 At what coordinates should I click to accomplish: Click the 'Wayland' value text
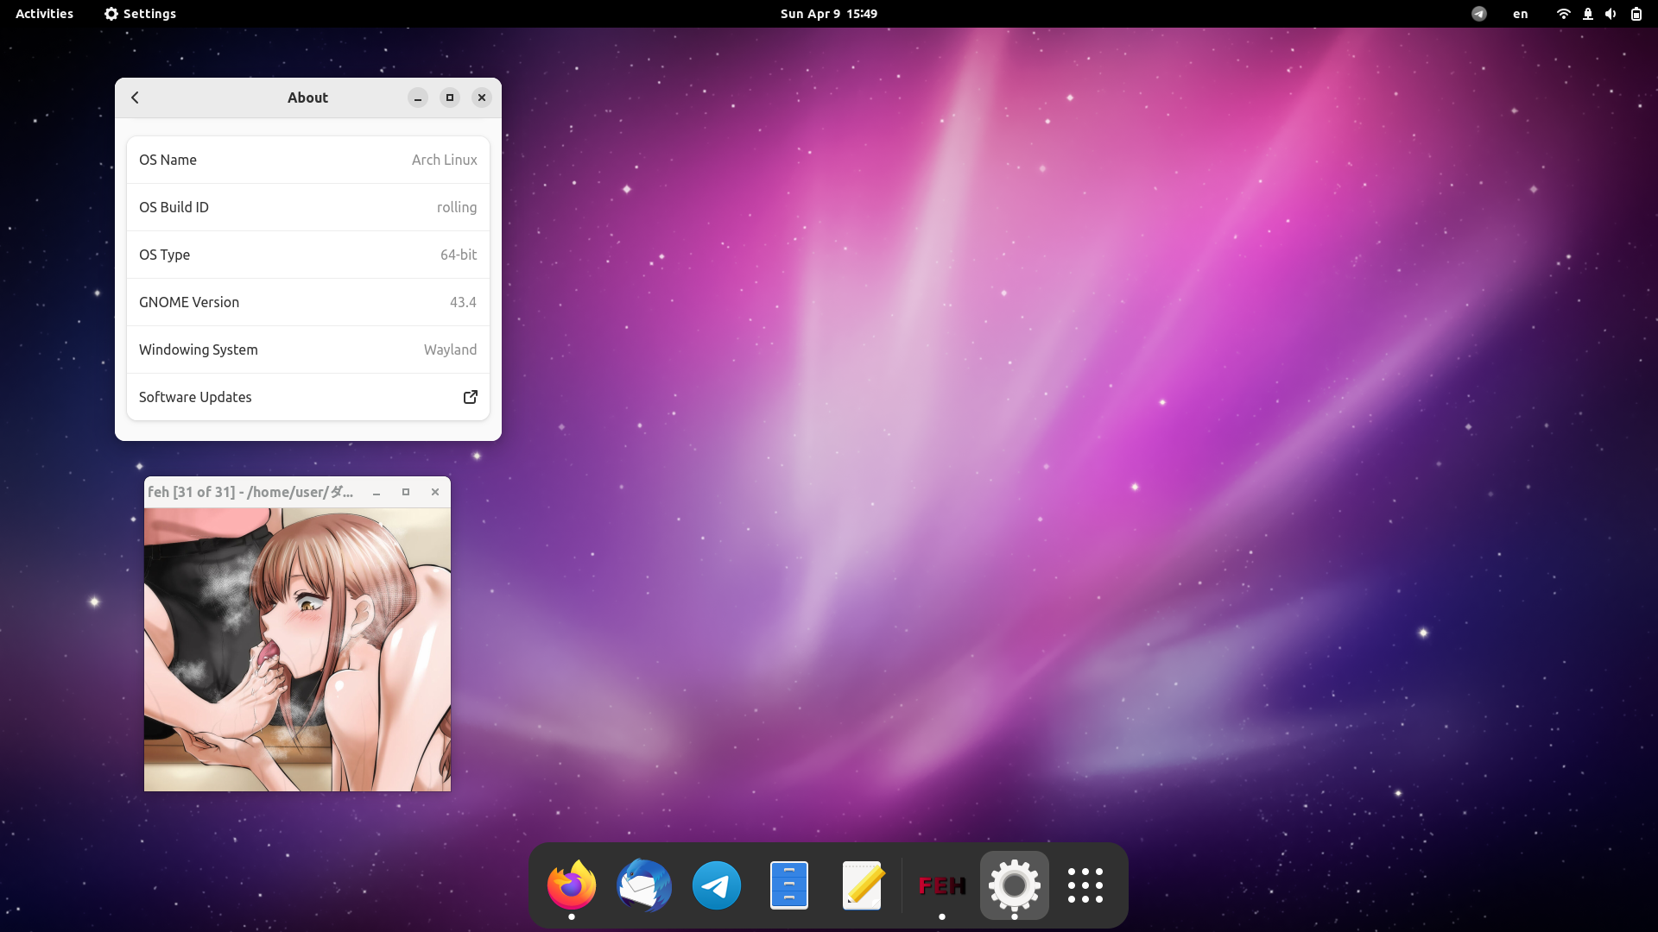click(x=450, y=349)
